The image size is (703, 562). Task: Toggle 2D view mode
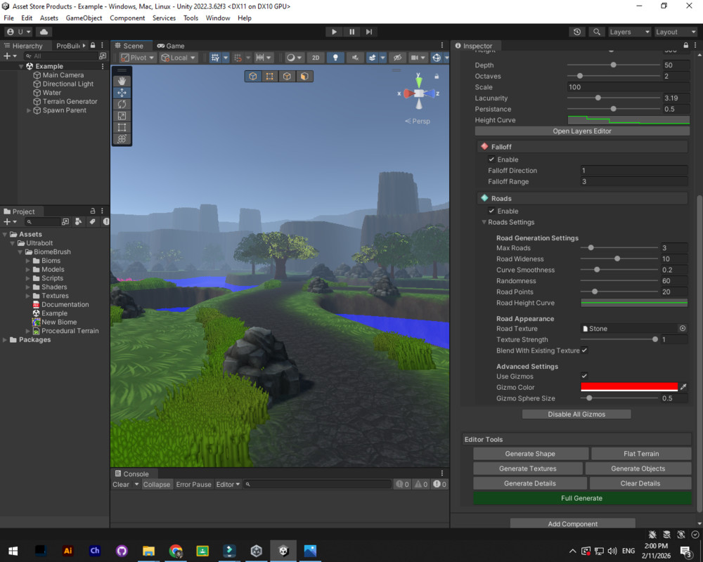pos(316,58)
